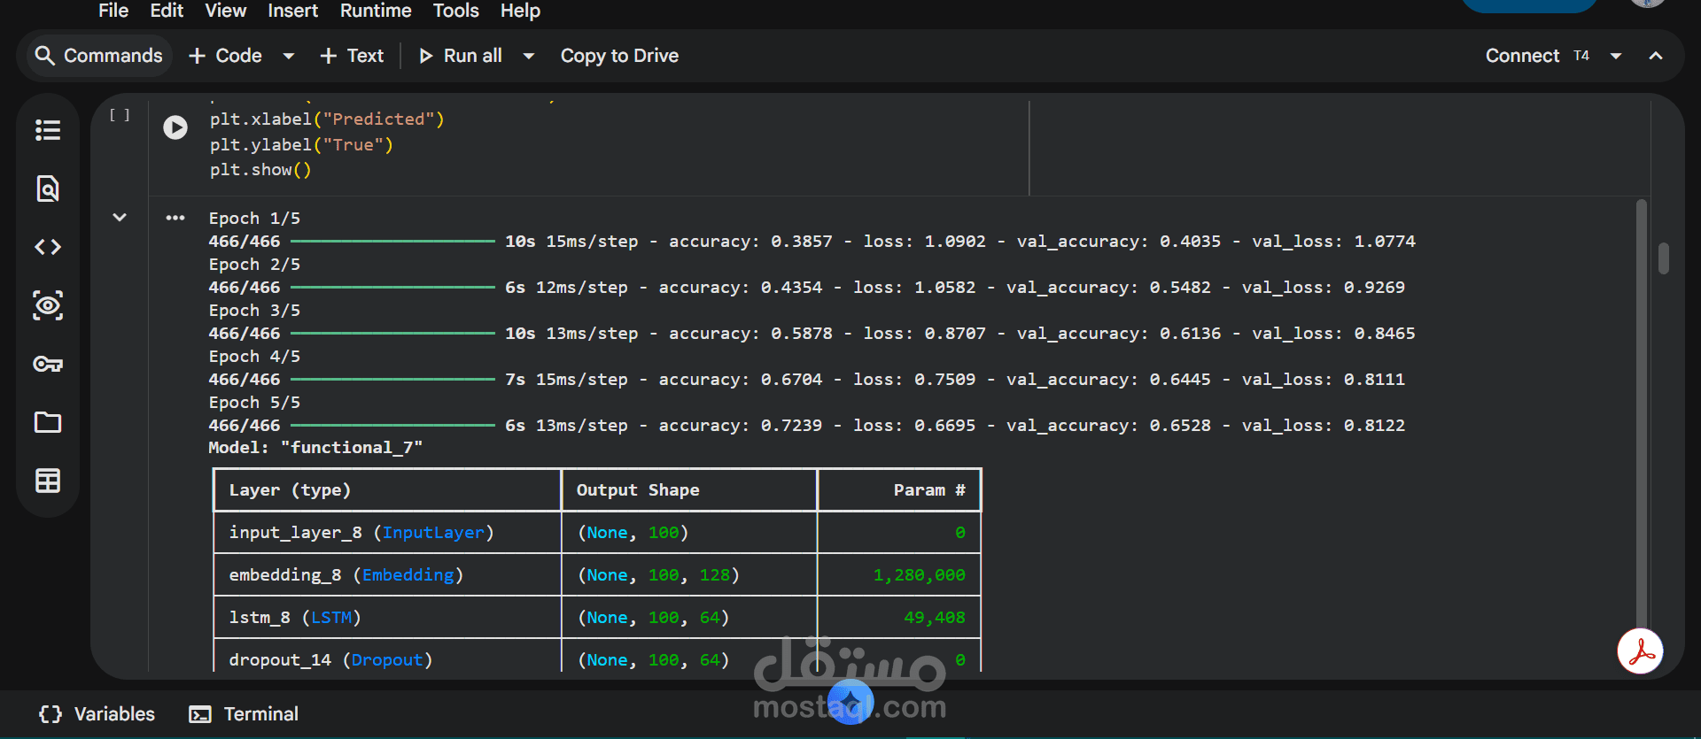Add a new Text cell
This screenshot has height=739, width=1701.
[352, 56]
